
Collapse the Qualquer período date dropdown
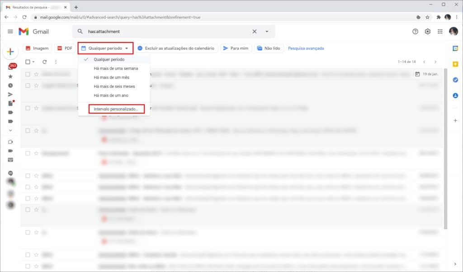pyautogui.click(x=105, y=48)
